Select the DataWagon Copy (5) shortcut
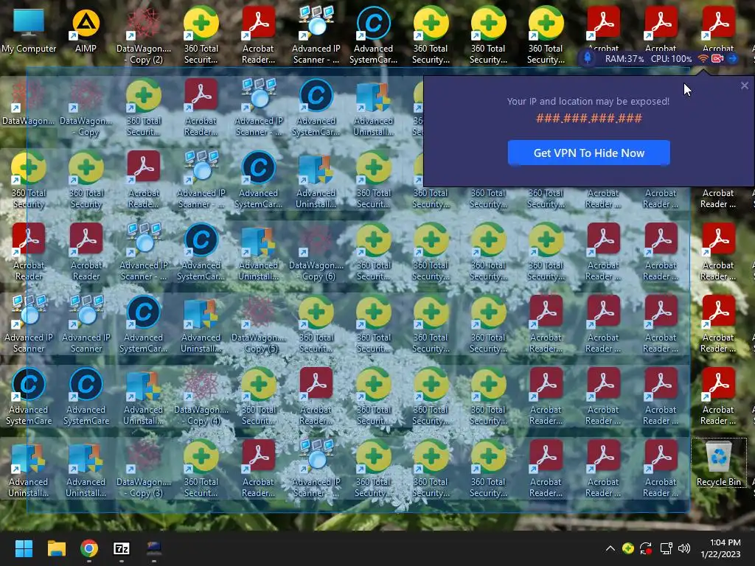Screen dimensions: 755x566 (259, 324)
